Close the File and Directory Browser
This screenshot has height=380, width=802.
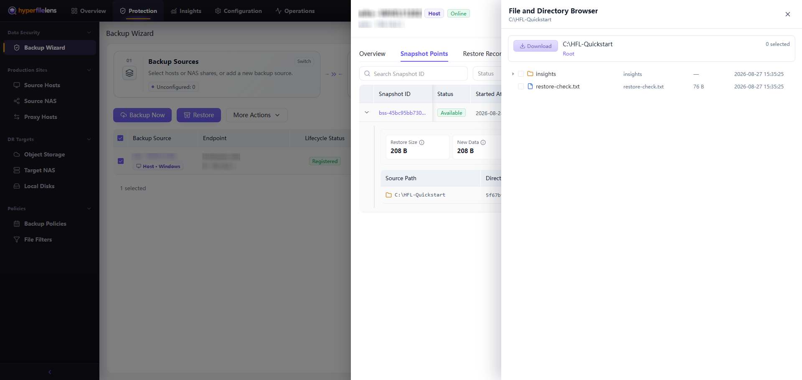(788, 14)
